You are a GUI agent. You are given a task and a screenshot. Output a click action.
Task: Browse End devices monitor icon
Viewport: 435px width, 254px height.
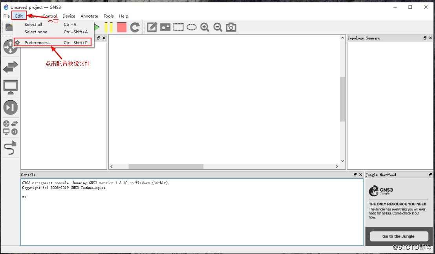click(x=11, y=87)
